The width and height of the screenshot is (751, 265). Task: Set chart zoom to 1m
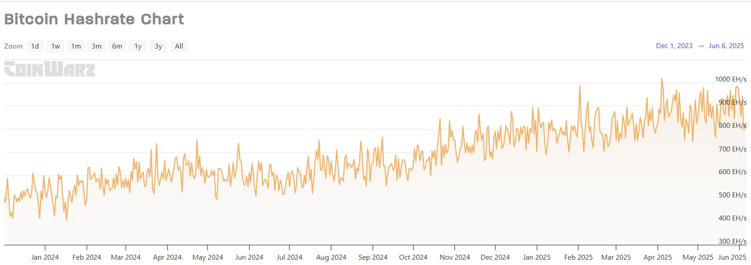[x=76, y=46]
